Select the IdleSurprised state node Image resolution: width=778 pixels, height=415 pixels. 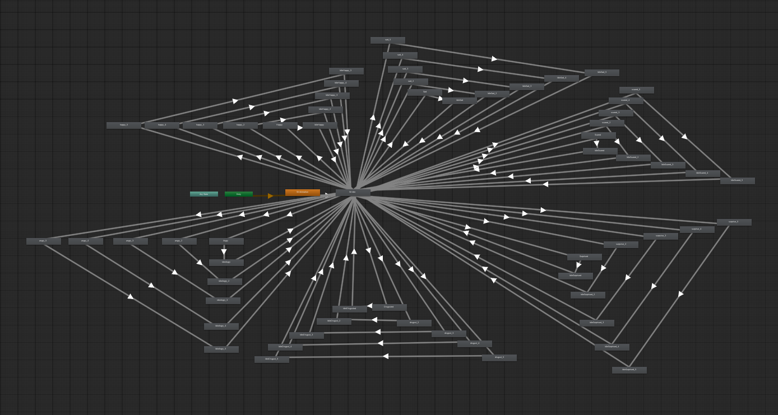point(576,276)
